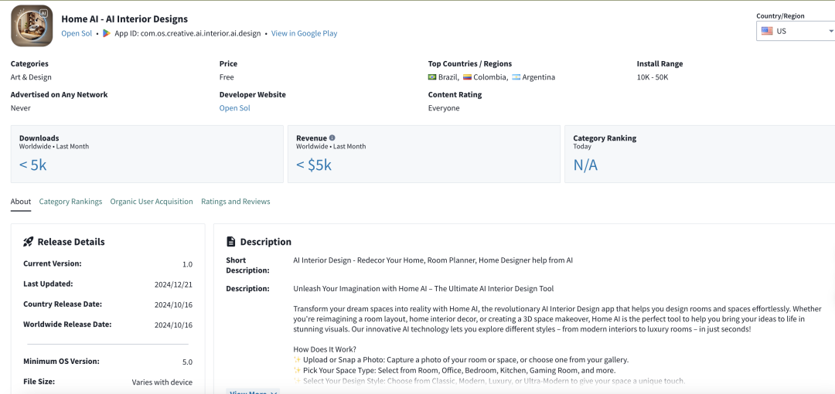
Task: Click the Brazil flag icon
Action: [x=432, y=77]
